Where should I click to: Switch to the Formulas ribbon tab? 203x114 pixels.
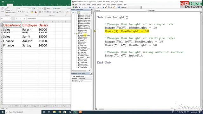[33, 5]
